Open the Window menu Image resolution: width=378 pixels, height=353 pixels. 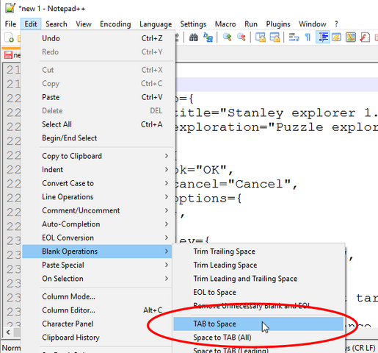[x=313, y=24]
